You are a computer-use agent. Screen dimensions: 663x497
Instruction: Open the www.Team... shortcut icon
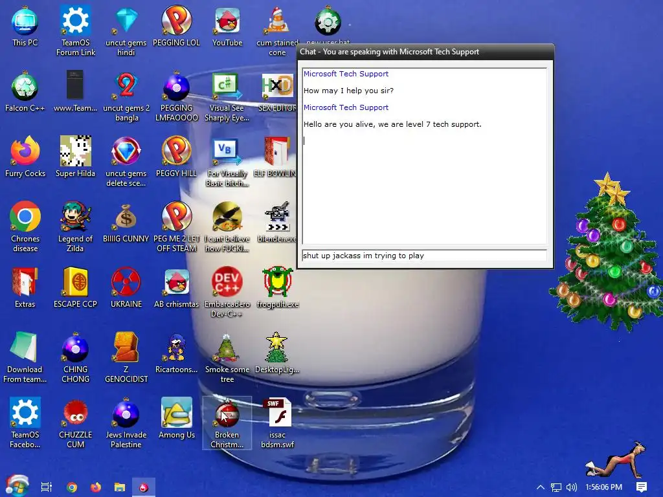pyautogui.click(x=75, y=92)
